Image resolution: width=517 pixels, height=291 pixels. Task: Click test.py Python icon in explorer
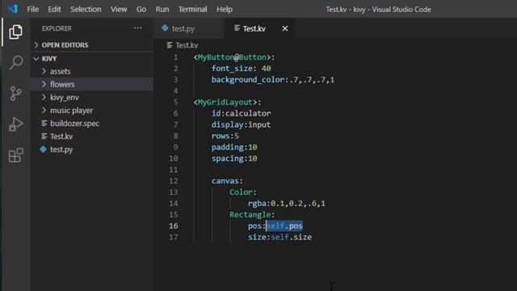[x=43, y=149]
